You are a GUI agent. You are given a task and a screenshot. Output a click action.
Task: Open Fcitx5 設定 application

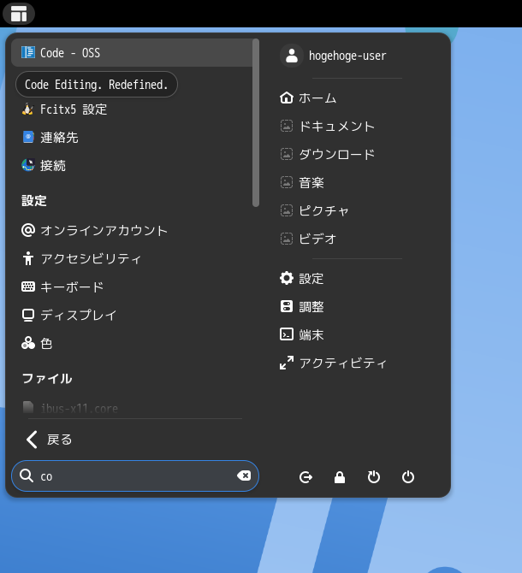click(x=132, y=109)
